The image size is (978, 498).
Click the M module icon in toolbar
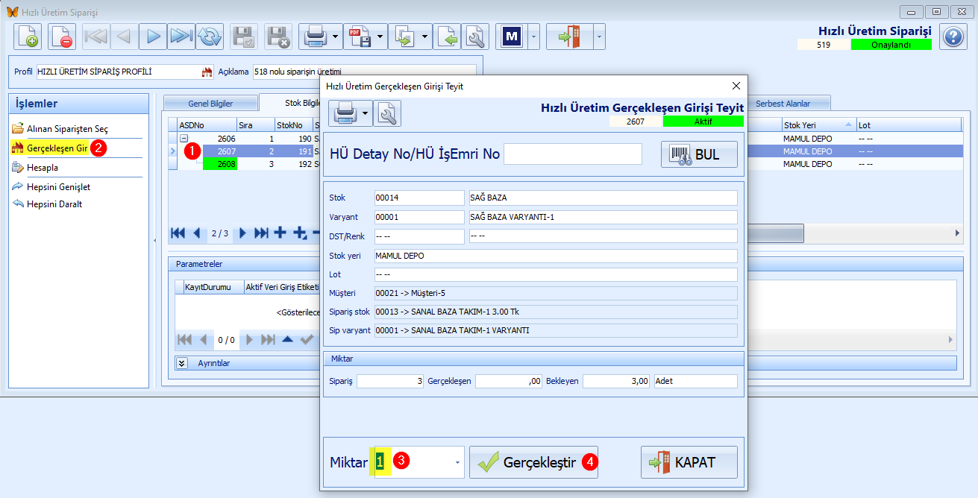click(x=512, y=36)
